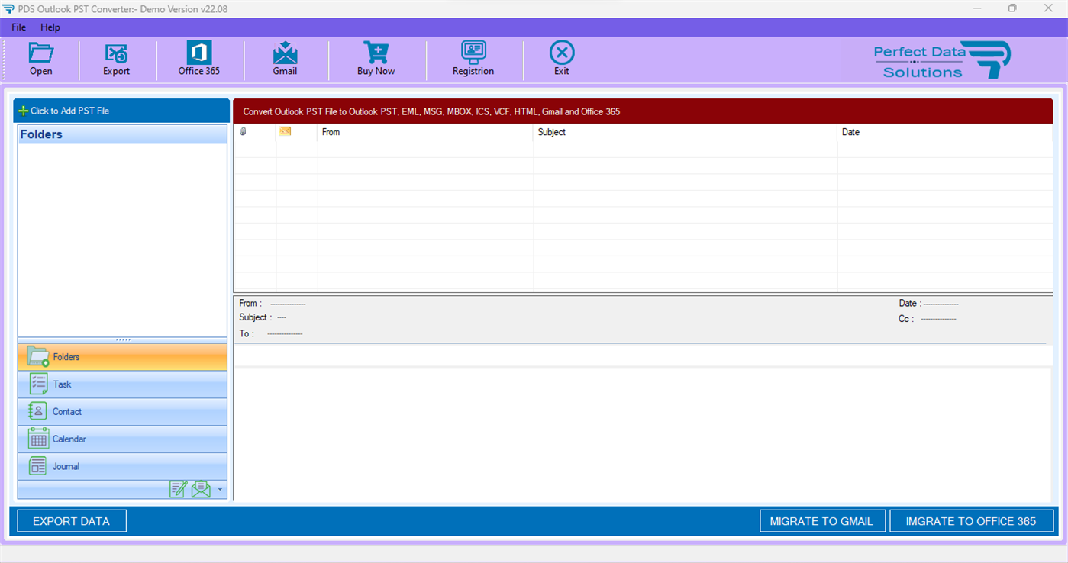Sort by the paperclip attachment column icon
This screenshot has height=563, width=1068.
click(244, 131)
